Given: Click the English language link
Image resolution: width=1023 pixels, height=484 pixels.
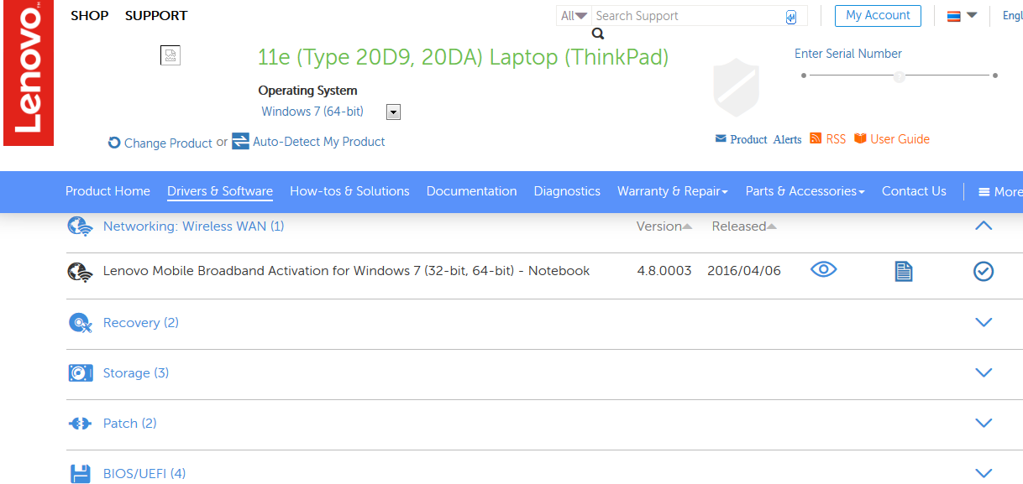Looking at the screenshot, I should point(1013,16).
